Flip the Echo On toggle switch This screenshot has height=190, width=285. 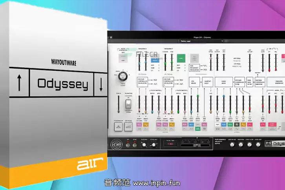pos(128,145)
